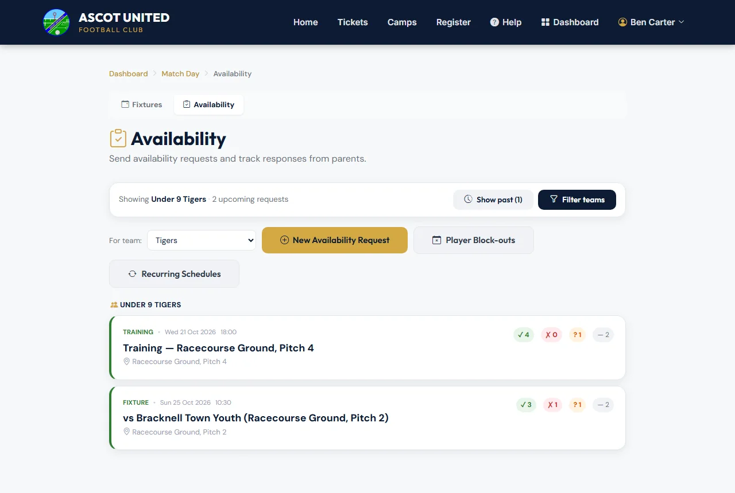
Task: Click the red 0 unavailable badge on Training
Action: pyautogui.click(x=551, y=335)
